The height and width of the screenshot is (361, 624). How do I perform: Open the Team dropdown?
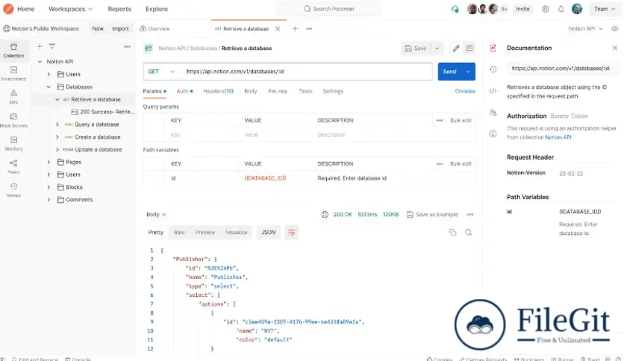(604, 9)
